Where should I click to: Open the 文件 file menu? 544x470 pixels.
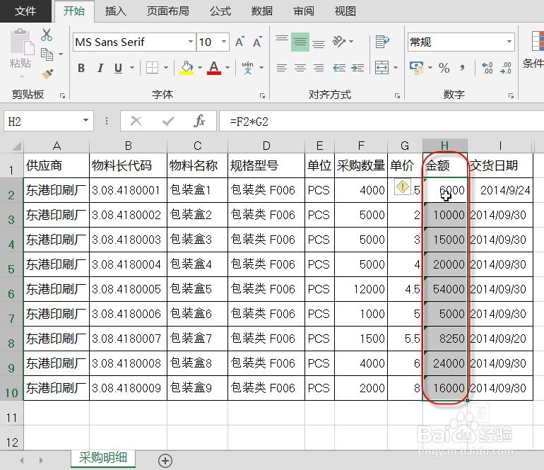(25, 11)
